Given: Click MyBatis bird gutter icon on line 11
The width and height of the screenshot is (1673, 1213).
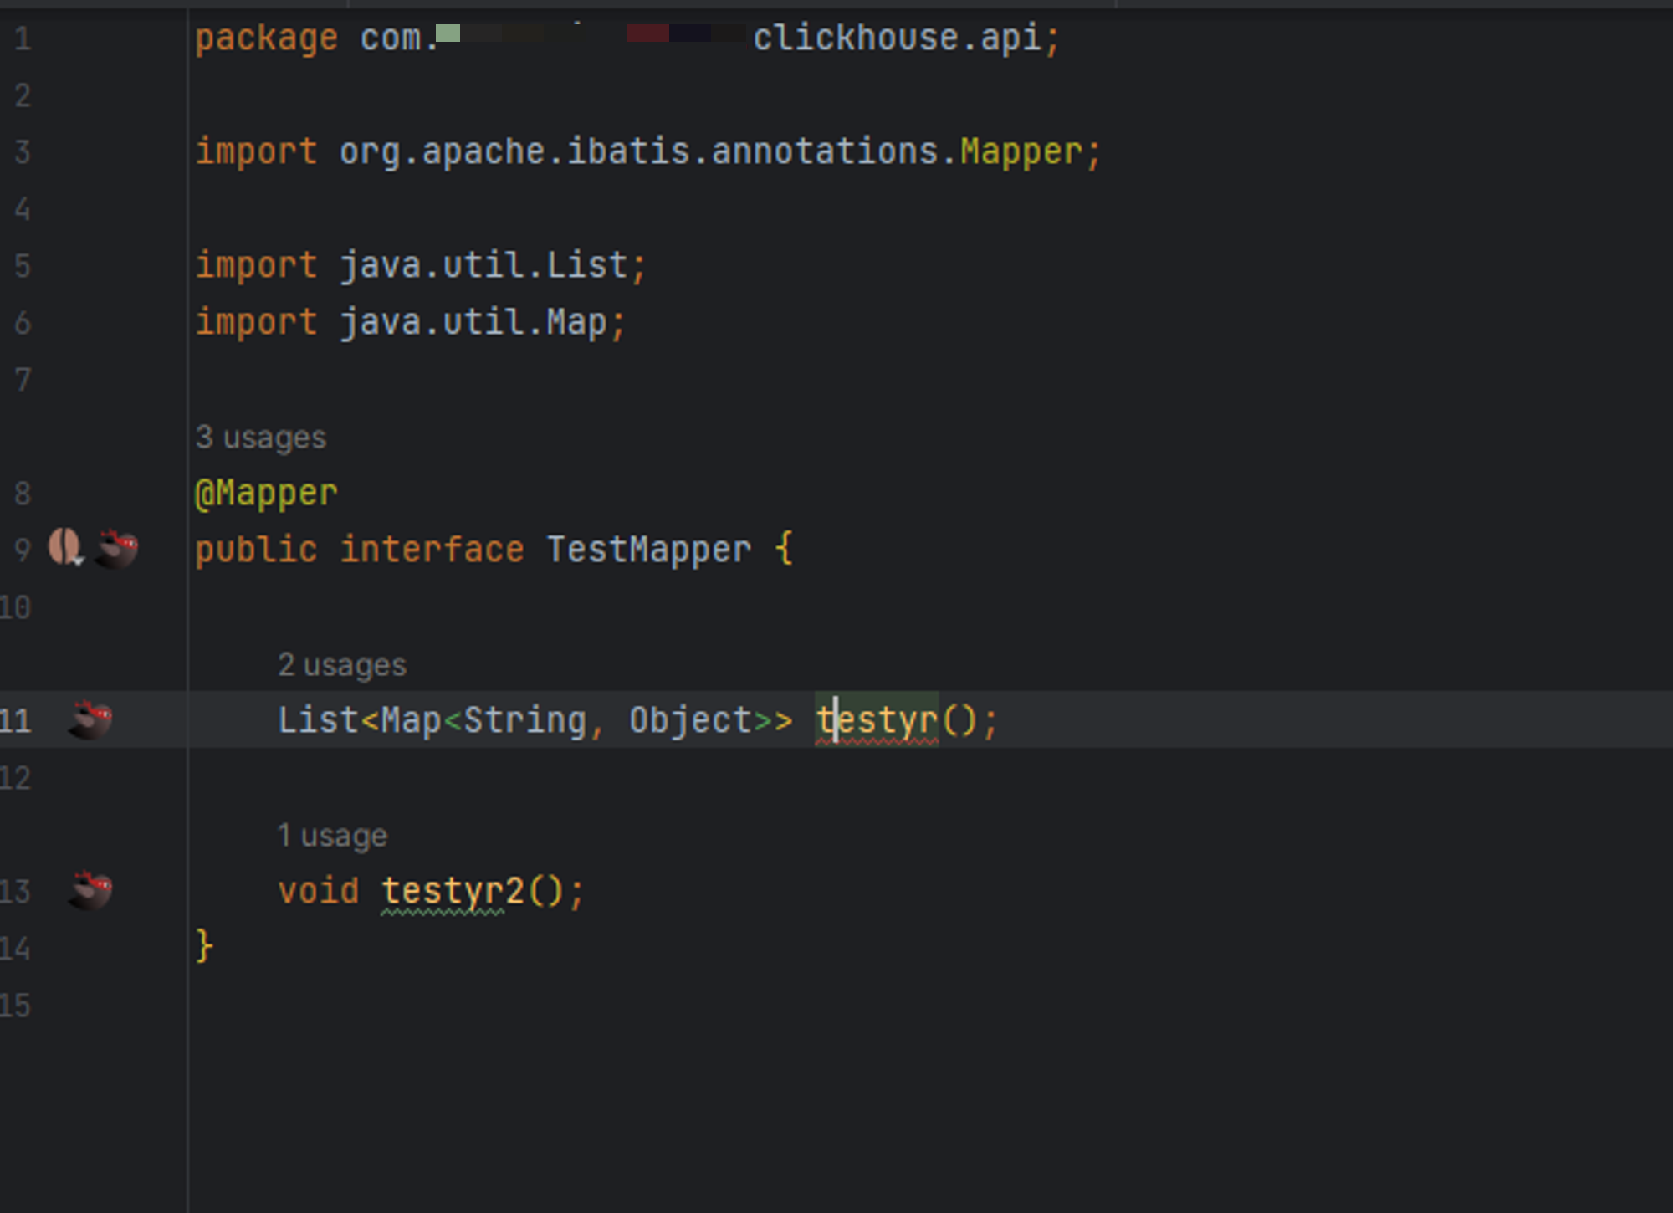Looking at the screenshot, I should pos(90,719).
